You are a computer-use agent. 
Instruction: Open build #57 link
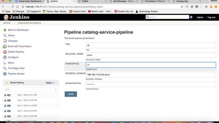[9, 95]
